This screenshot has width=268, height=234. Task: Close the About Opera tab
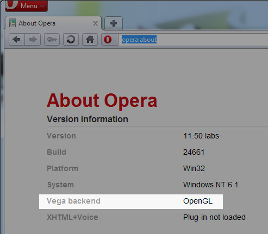(x=95, y=23)
